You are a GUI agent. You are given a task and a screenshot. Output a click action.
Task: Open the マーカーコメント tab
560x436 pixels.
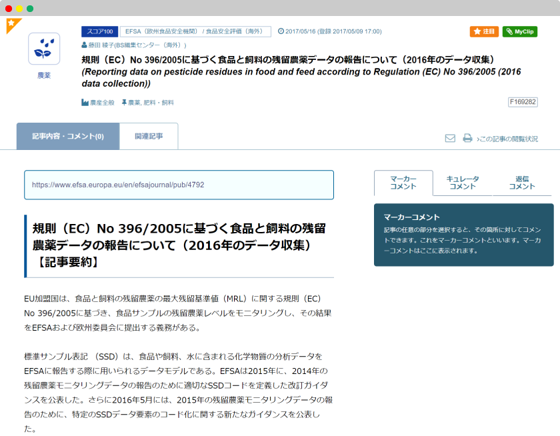pyautogui.click(x=403, y=183)
